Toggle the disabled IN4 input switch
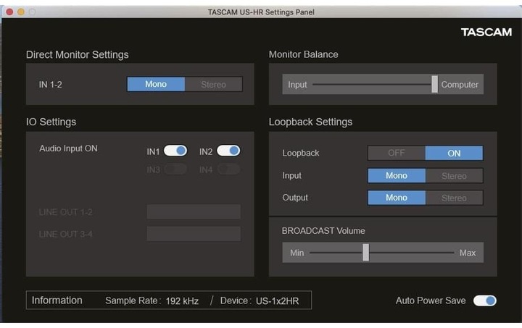Screen dimensions: 522x328 (228, 169)
